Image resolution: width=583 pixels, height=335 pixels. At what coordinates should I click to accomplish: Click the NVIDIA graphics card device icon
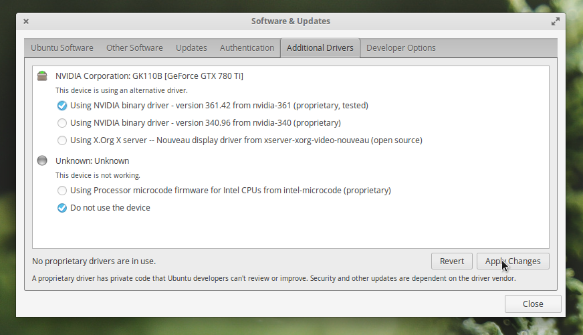pos(42,76)
